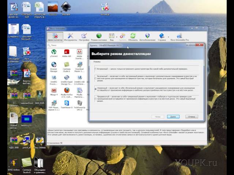Select Download Master in program list
This screenshot has width=234, height=175.
click(79, 67)
